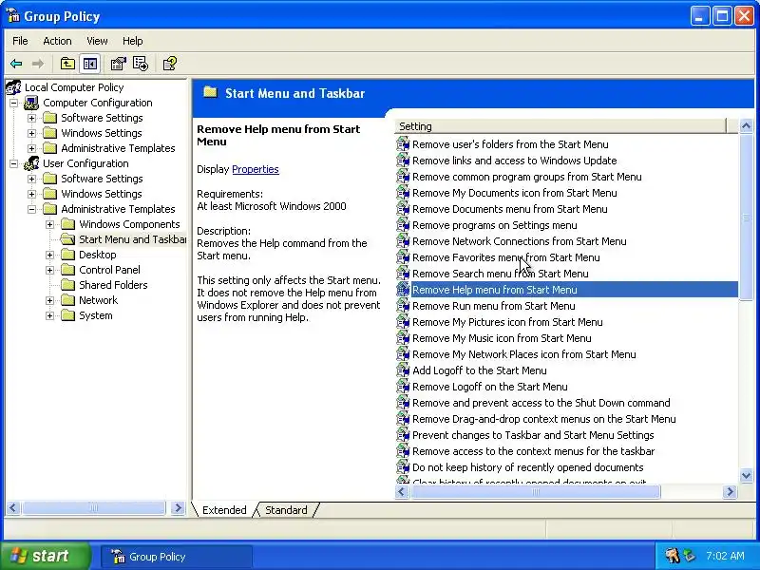760x570 pixels.
Task: Select Remove programs on Settings menu
Action: tap(494, 225)
